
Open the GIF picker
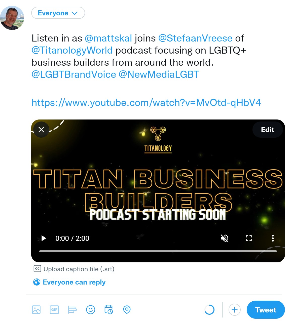pyautogui.click(x=54, y=310)
